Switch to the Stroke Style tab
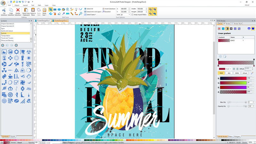This screenshot has height=144, width=256. (x=237, y=24)
